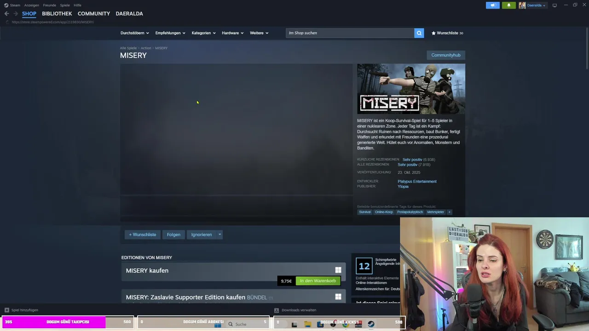Open the green notifications bell

[x=508, y=6]
